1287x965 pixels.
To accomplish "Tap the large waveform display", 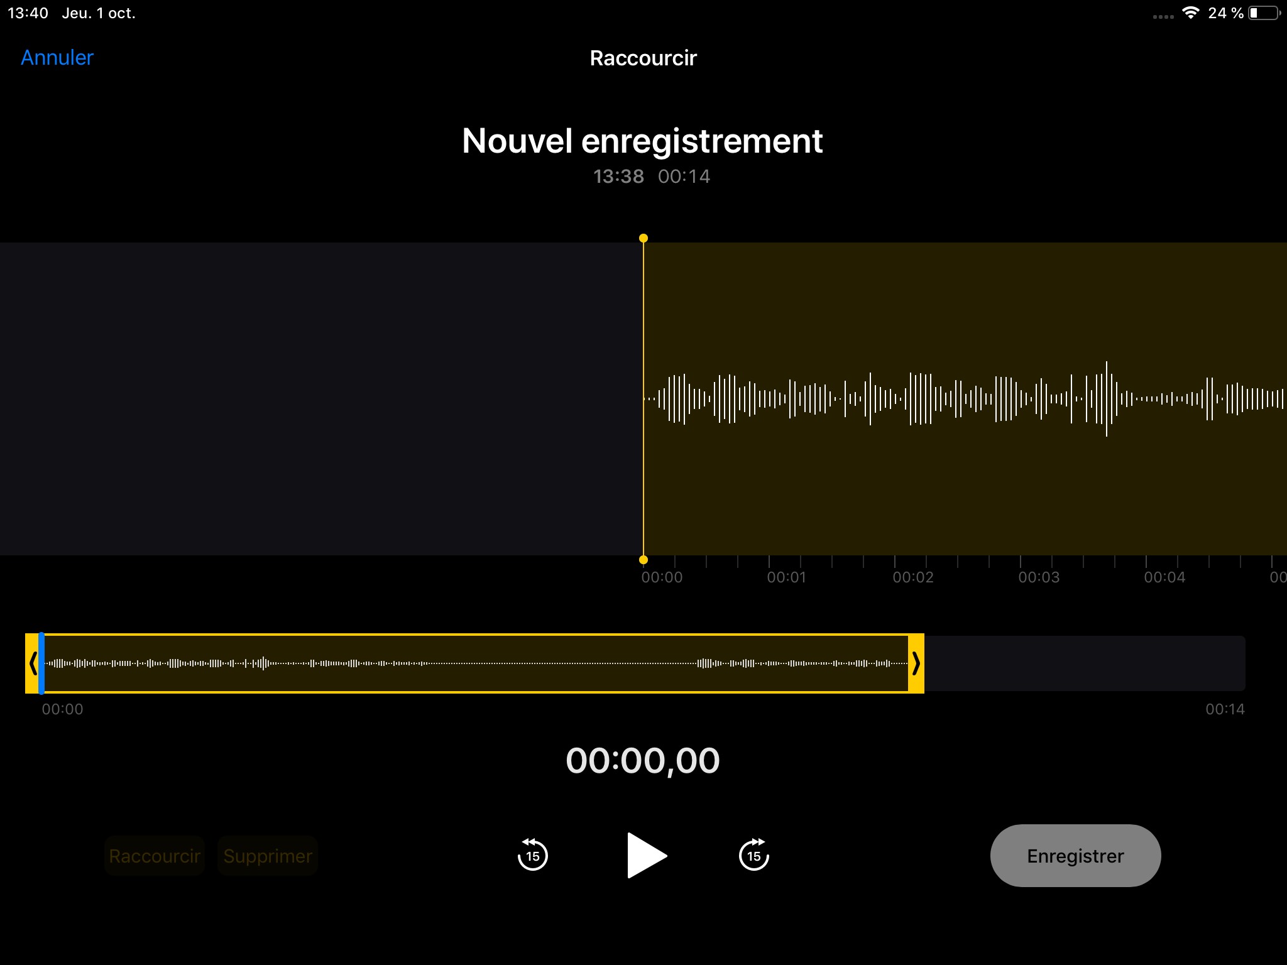I will [x=965, y=398].
